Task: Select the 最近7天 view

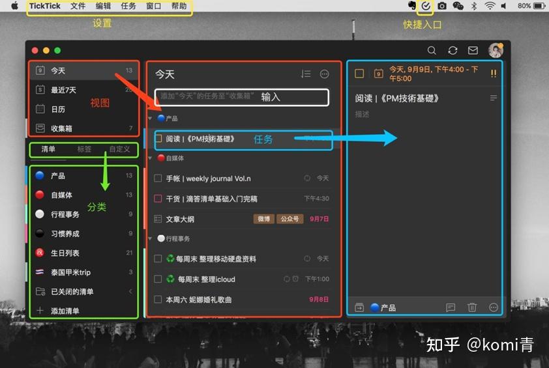Action: coord(83,90)
